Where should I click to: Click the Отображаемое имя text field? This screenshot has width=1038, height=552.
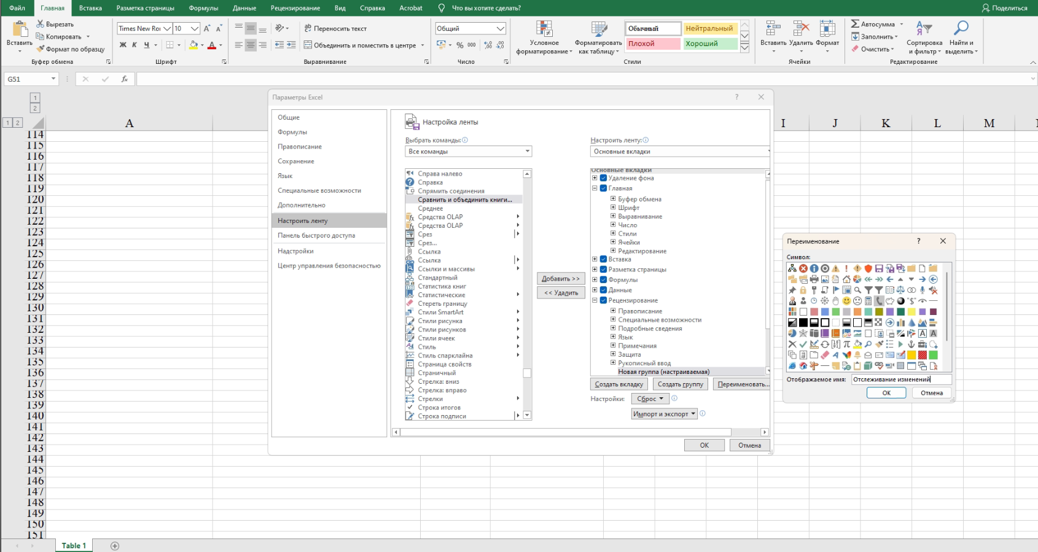(x=901, y=379)
